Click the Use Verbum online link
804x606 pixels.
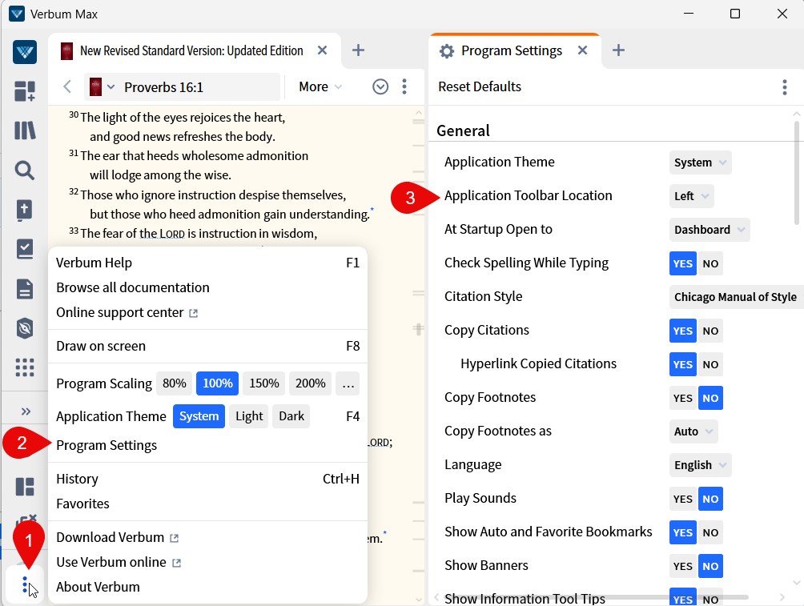click(207, 563)
